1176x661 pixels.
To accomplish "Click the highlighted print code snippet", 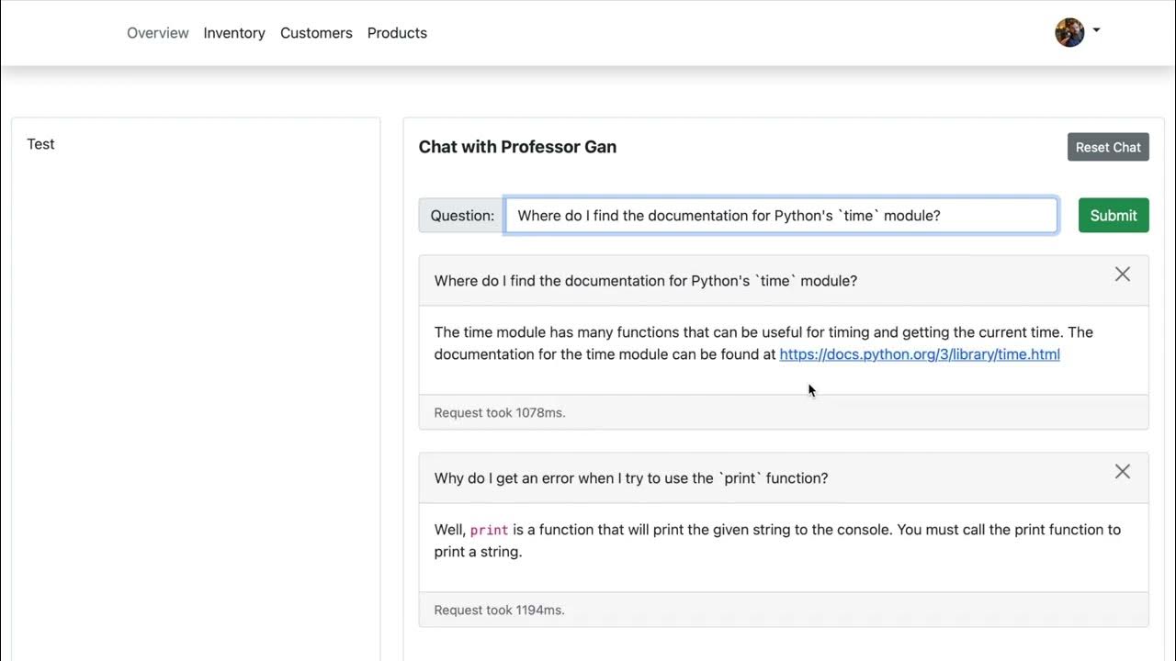I will pos(489,530).
